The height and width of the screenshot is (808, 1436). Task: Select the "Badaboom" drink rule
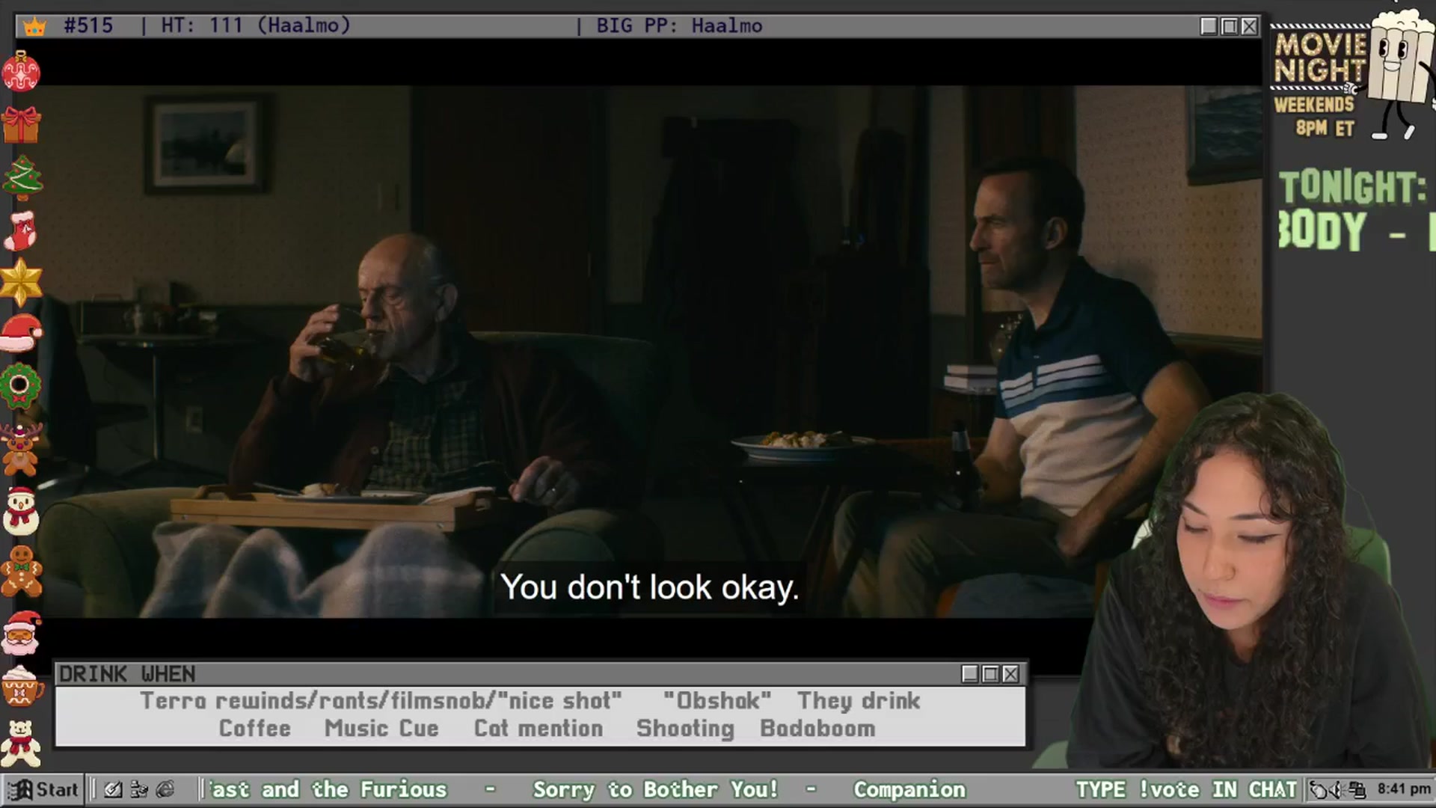pyautogui.click(x=817, y=729)
